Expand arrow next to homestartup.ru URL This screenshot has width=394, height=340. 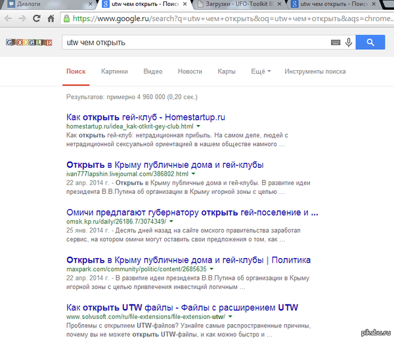tap(198, 126)
